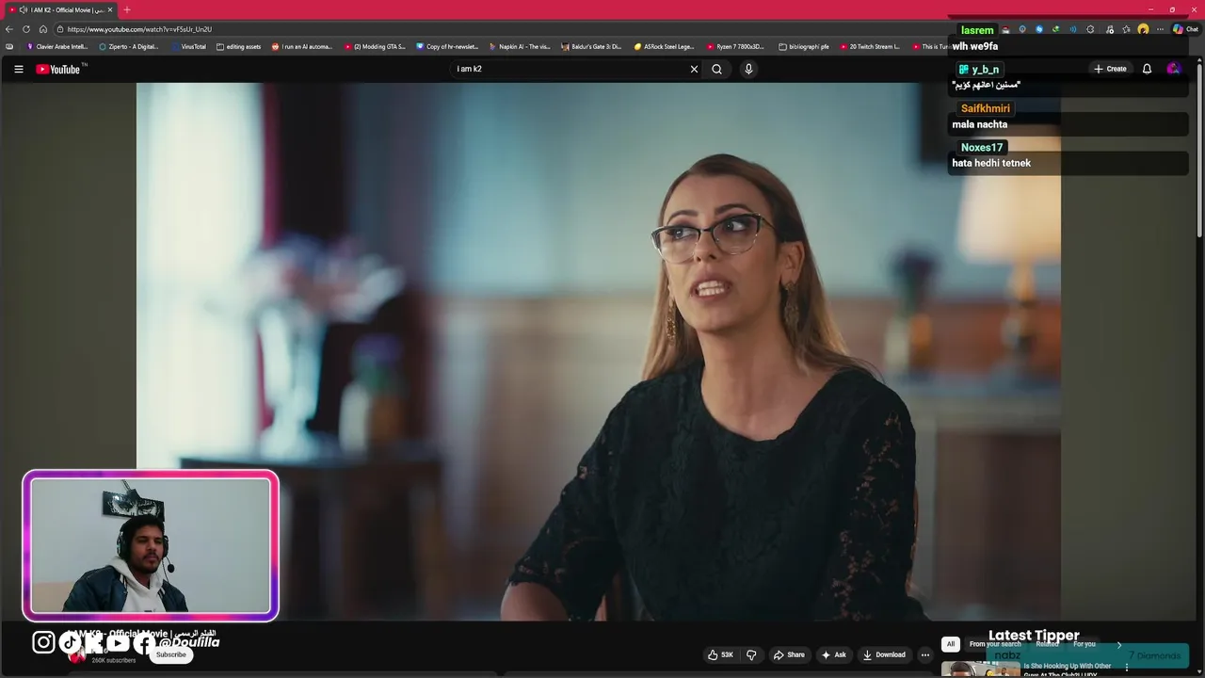The width and height of the screenshot is (1205, 678).
Task: Click the apps grid icon in bookmarks bar
Action: [x=9, y=46]
